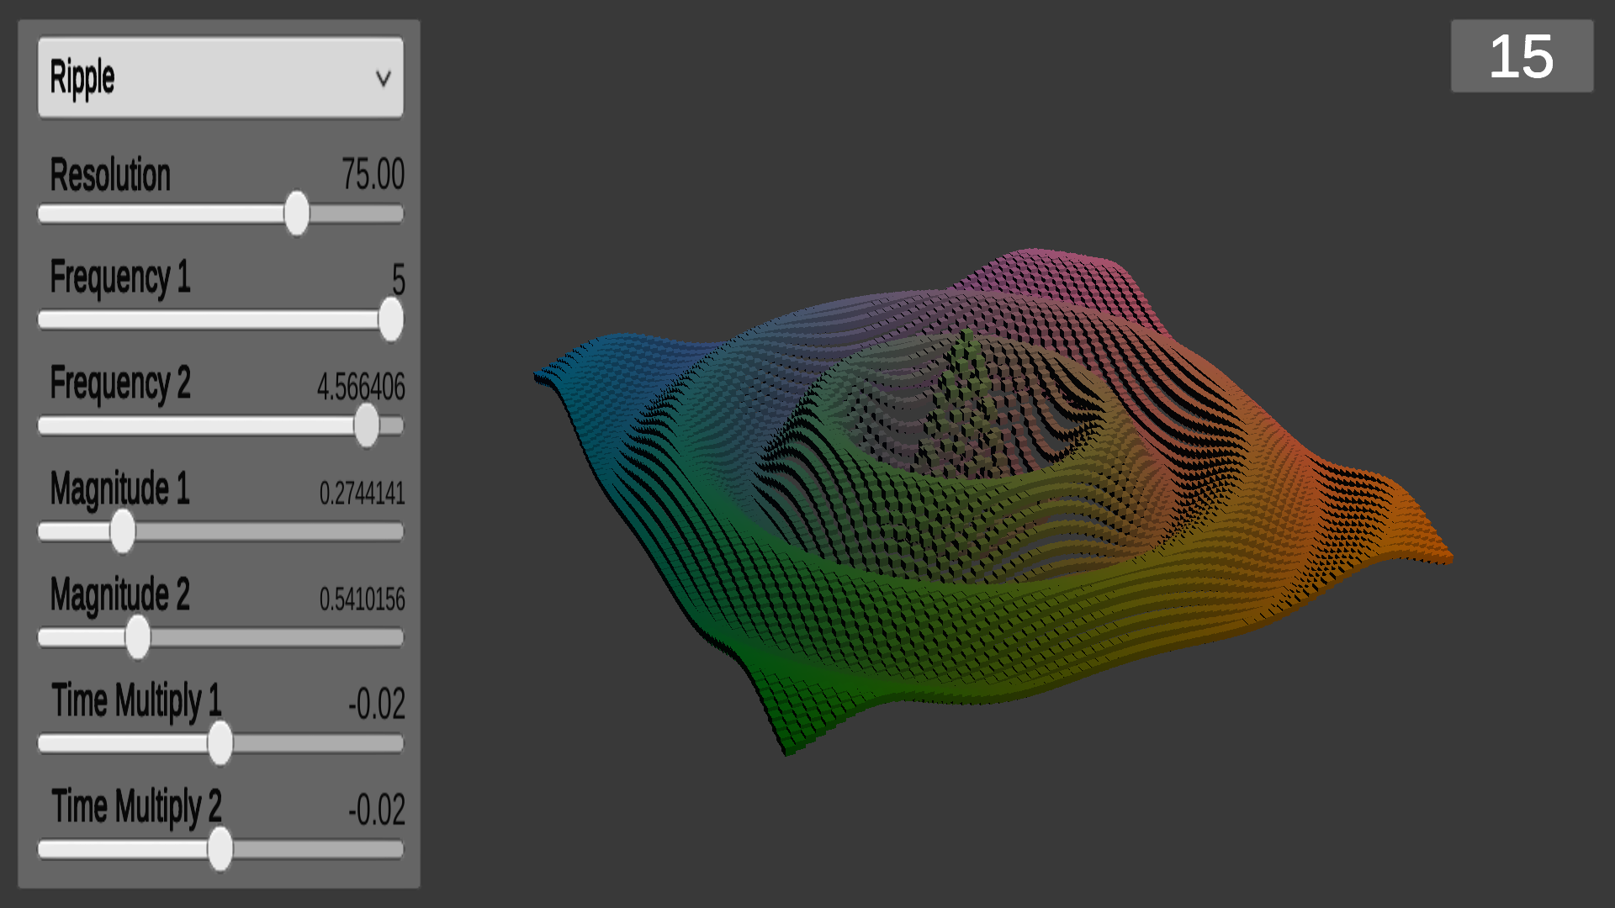Click the Frequency 2 slider knob
This screenshot has width=1615, height=908.
[x=367, y=426]
